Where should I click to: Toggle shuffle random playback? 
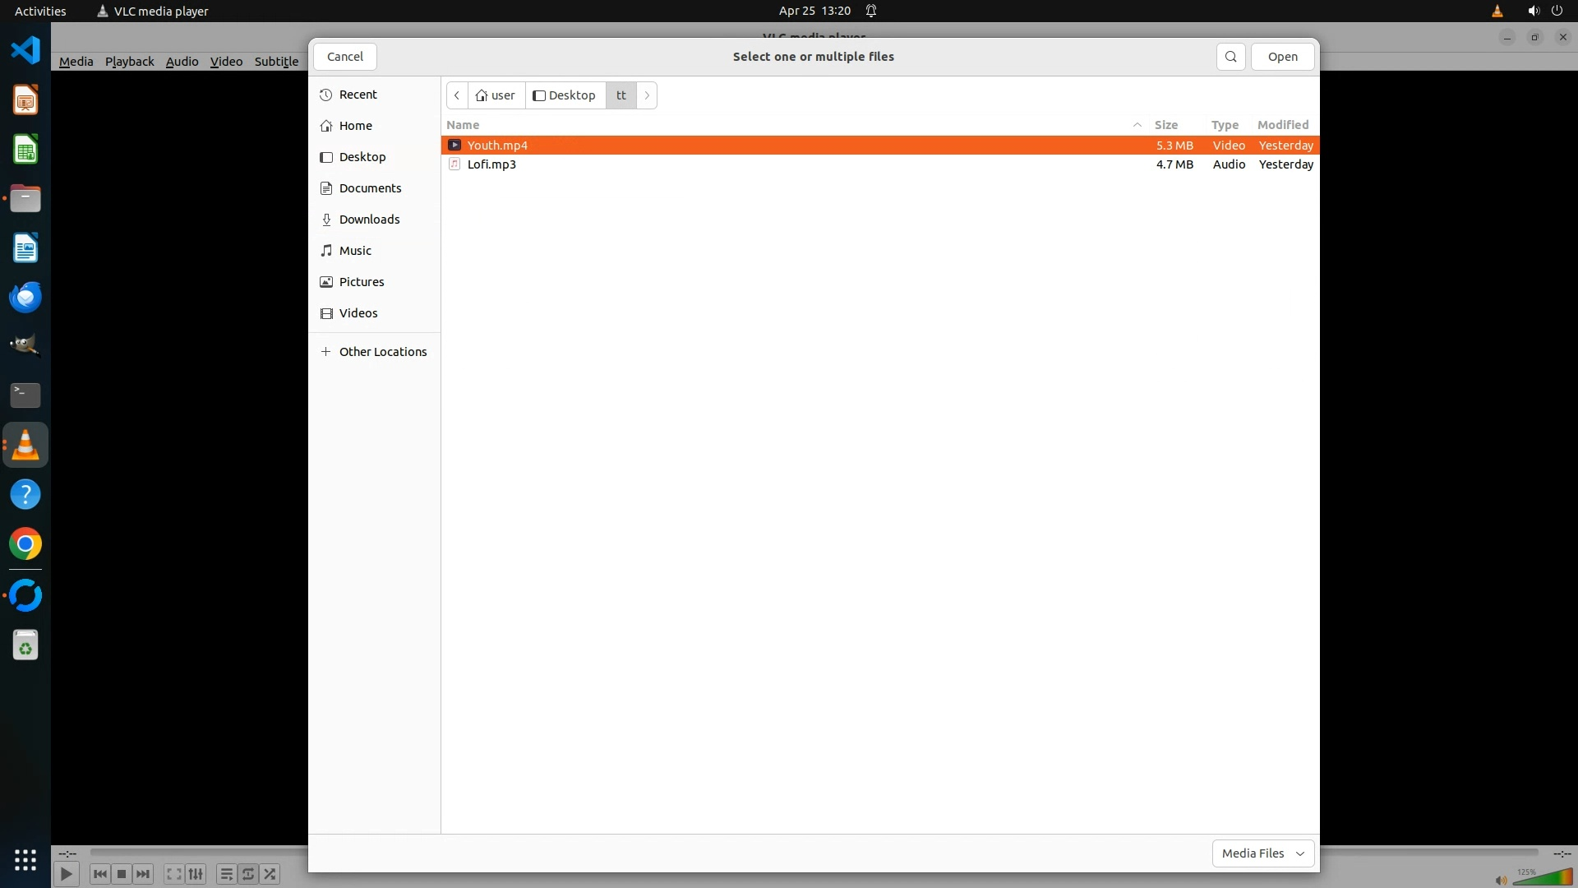(x=270, y=874)
